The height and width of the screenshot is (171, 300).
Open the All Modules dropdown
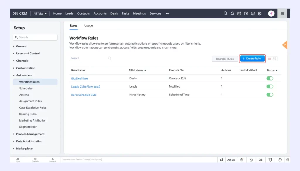coord(137,70)
